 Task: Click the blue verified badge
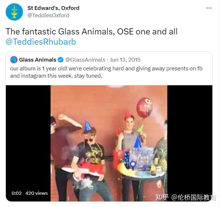pos(61,60)
